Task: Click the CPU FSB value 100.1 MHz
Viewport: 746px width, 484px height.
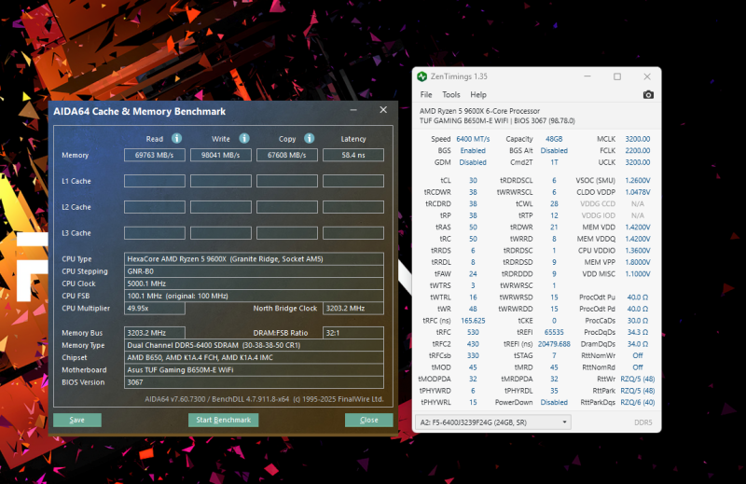Action: click(254, 296)
